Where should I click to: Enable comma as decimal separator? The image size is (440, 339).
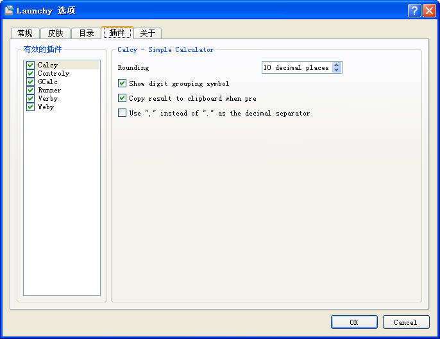tap(122, 113)
